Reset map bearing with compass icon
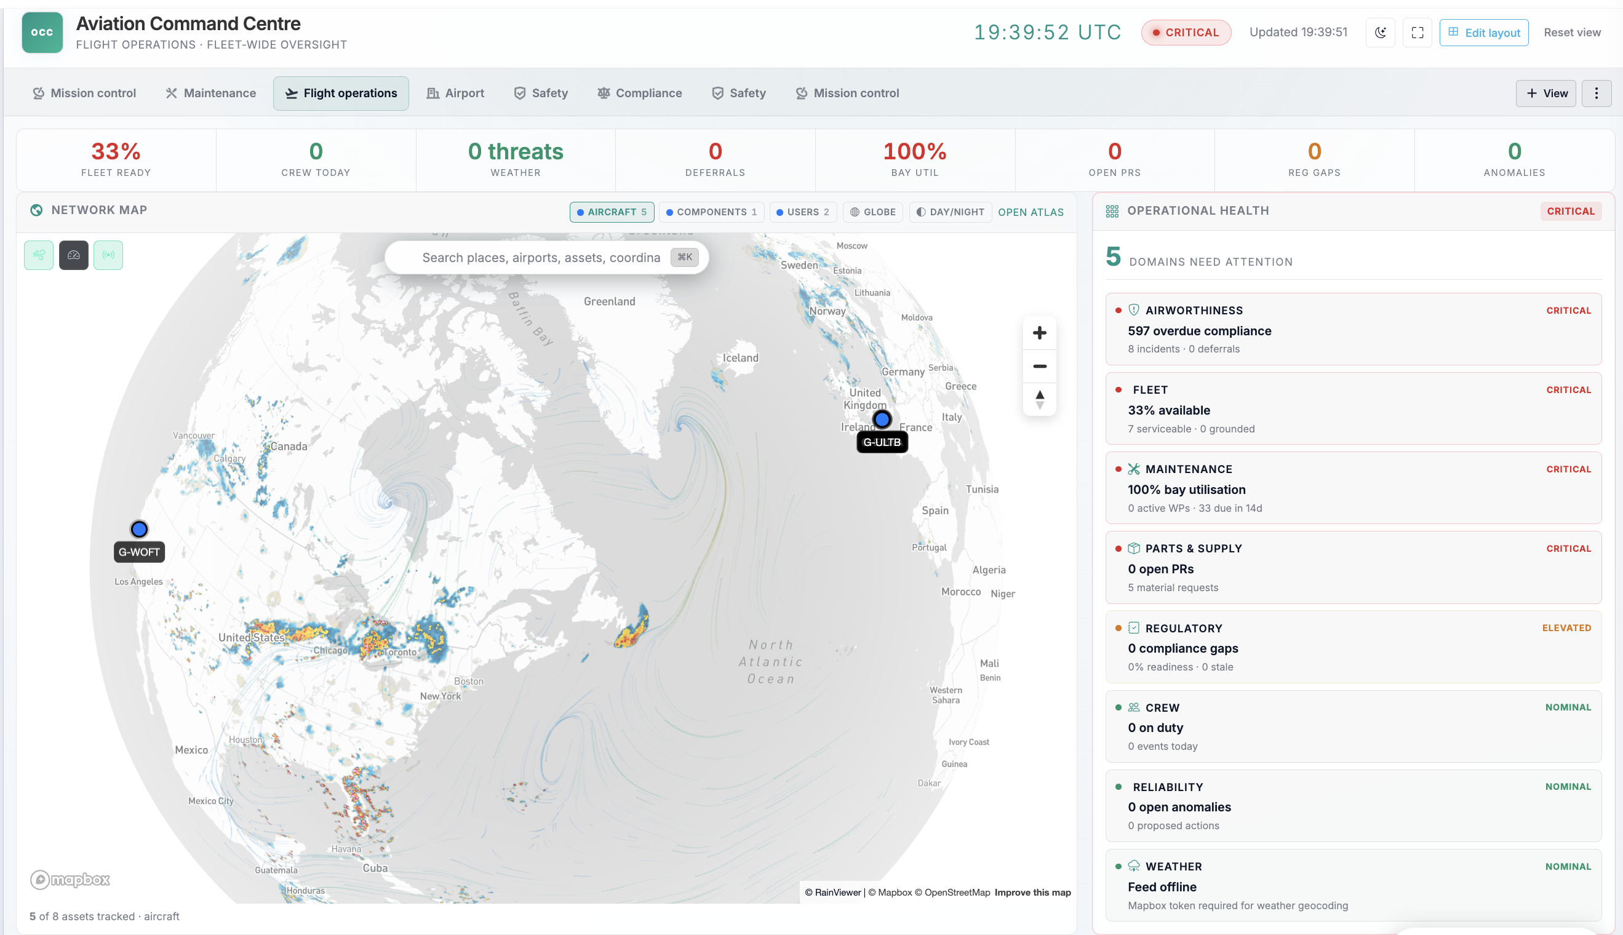This screenshot has height=935, width=1623. click(1039, 399)
